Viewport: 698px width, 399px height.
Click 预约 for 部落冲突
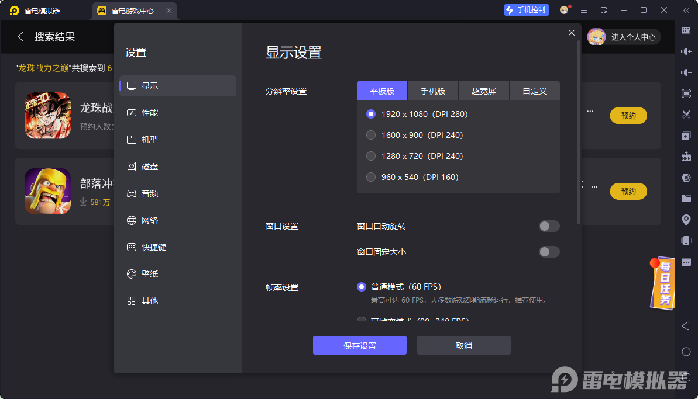[x=628, y=191]
